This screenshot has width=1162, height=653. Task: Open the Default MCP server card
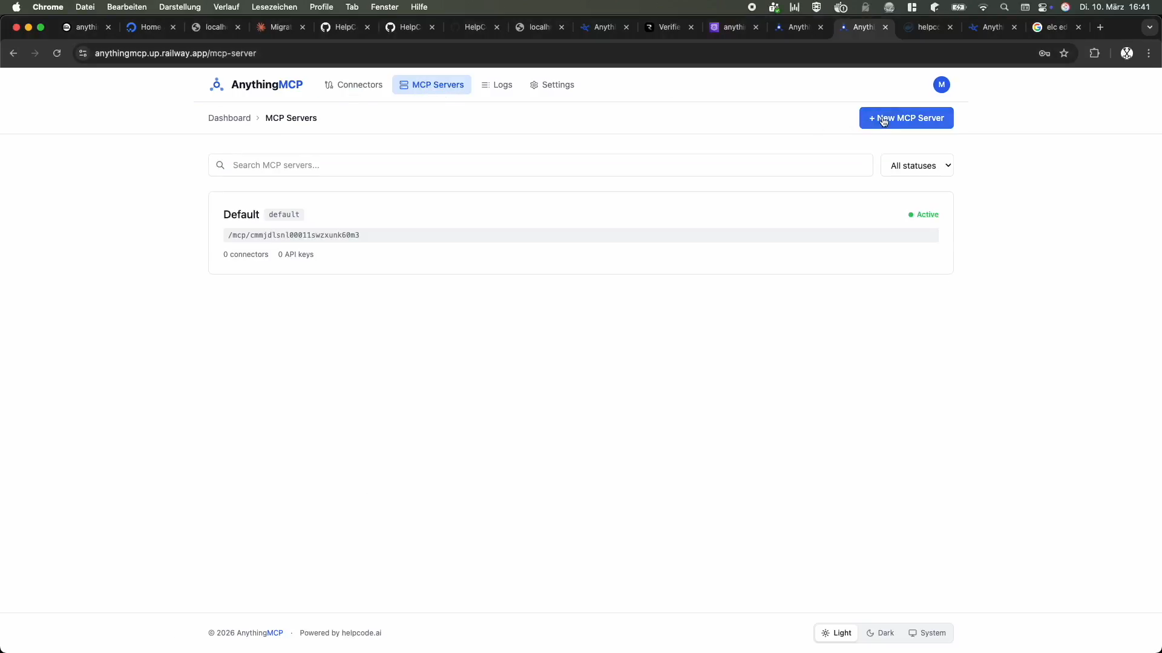tap(581, 233)
